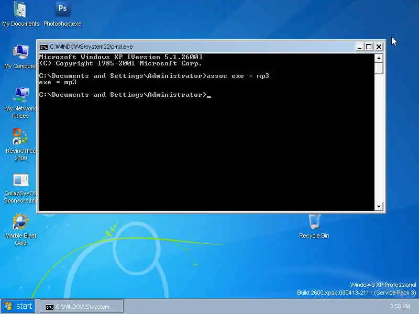
Task: Click the cmd scrollbar thumb
Action: [x=379, y=68]
